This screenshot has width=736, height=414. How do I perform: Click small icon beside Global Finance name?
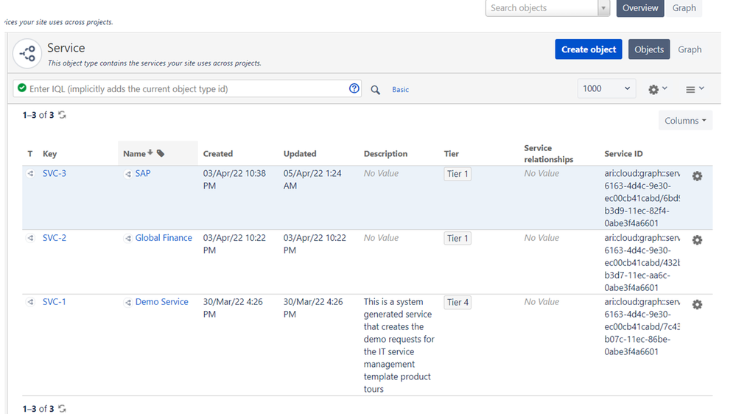(127, 239)
